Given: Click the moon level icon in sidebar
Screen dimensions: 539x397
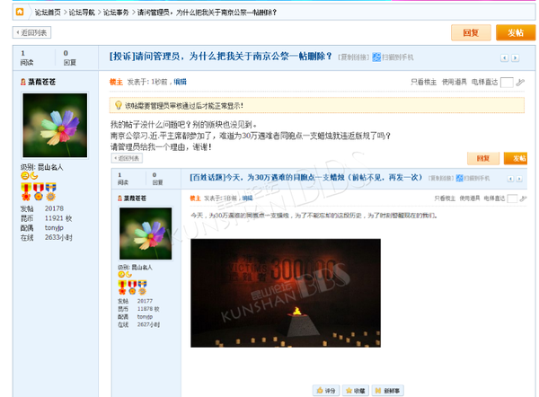Looking at the screenshot, I should click(34, 176).
